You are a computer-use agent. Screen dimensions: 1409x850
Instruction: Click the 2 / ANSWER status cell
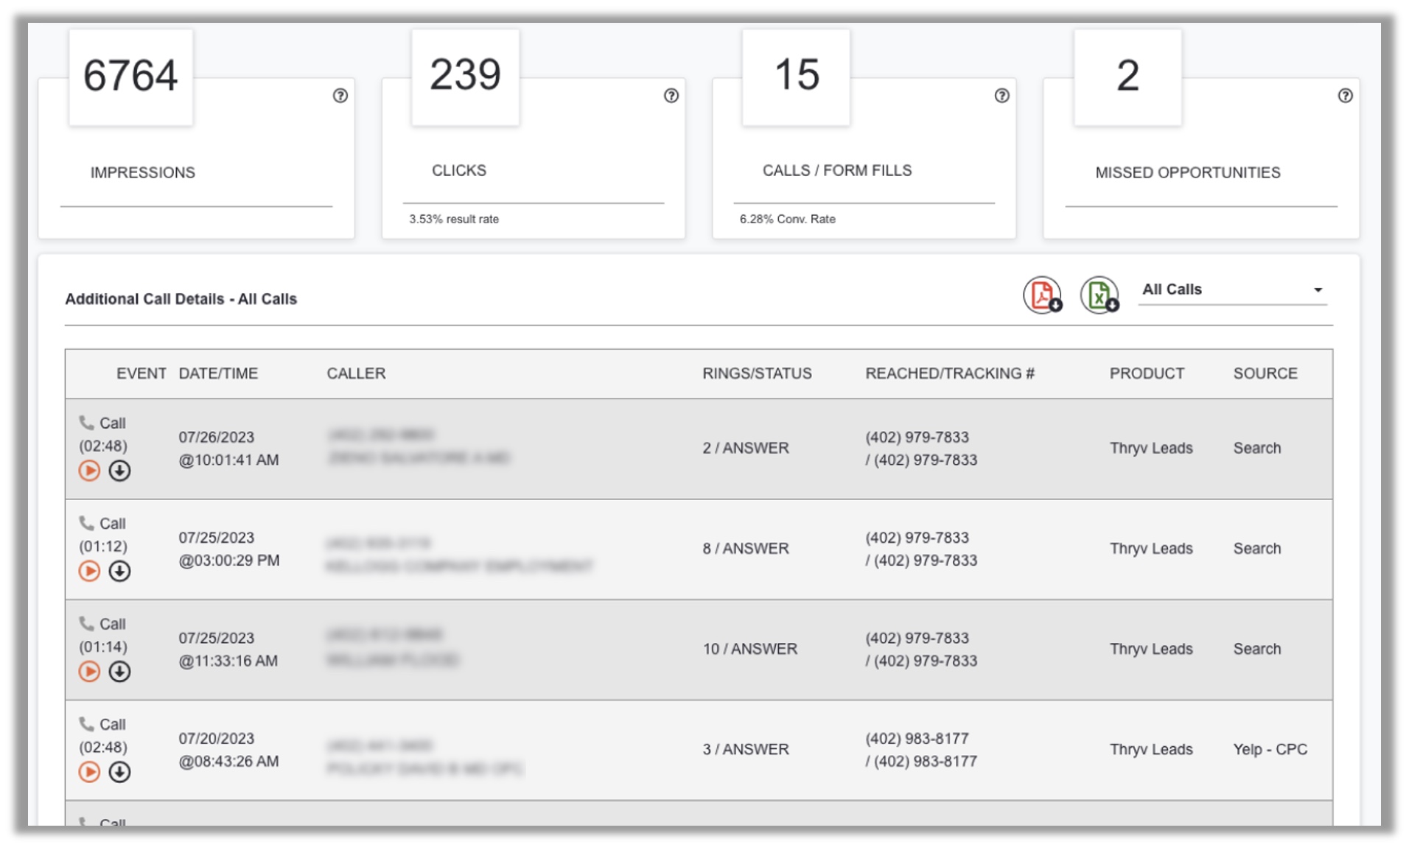point(745,448)
